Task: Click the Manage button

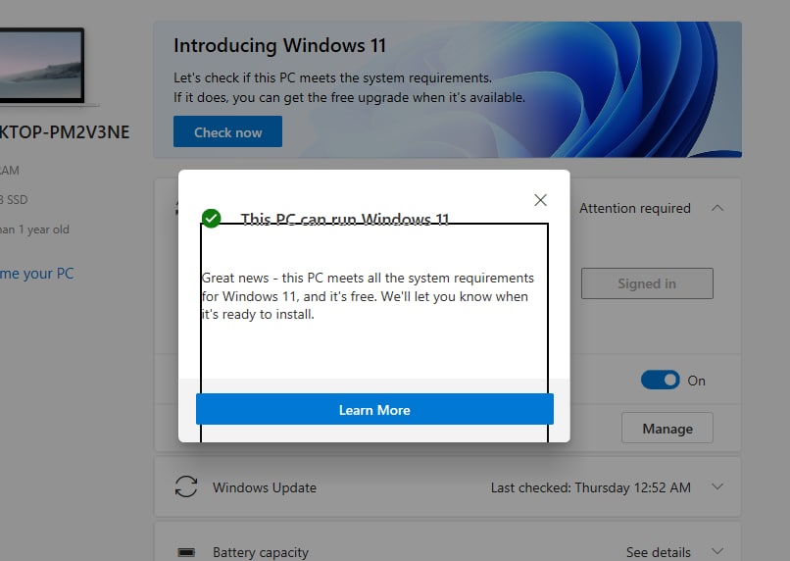Action: pos(667,428)
